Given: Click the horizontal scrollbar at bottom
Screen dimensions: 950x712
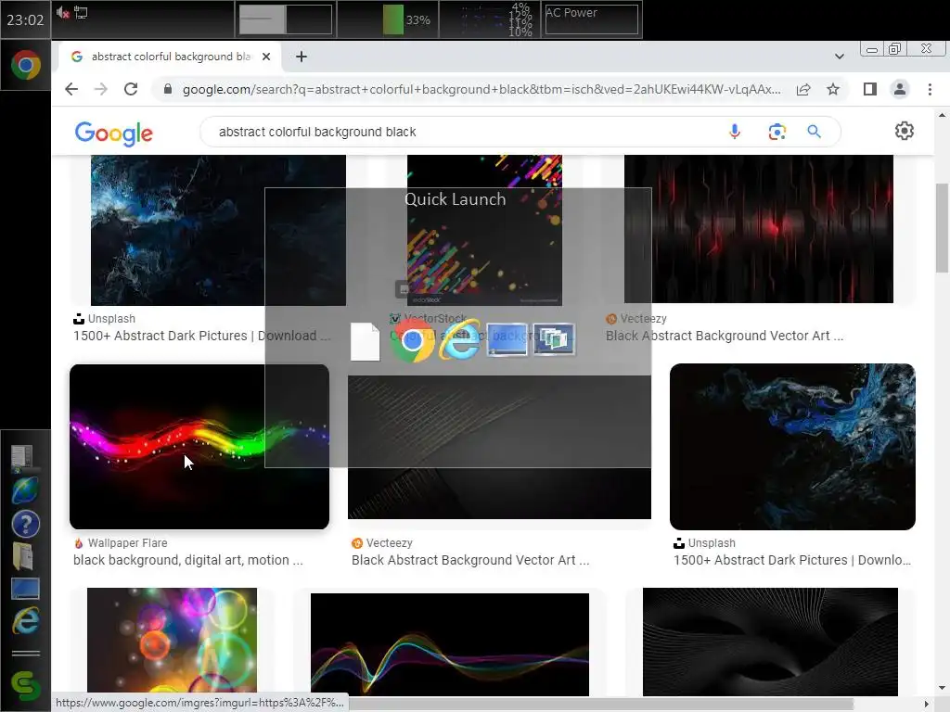Looking at the screenshot, I should pos(600,704).
